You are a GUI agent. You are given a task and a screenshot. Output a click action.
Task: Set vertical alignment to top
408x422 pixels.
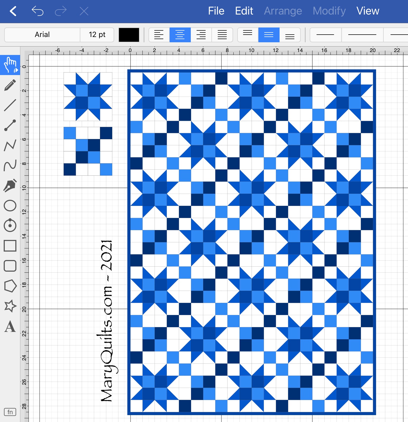click(x=248, y=35)
